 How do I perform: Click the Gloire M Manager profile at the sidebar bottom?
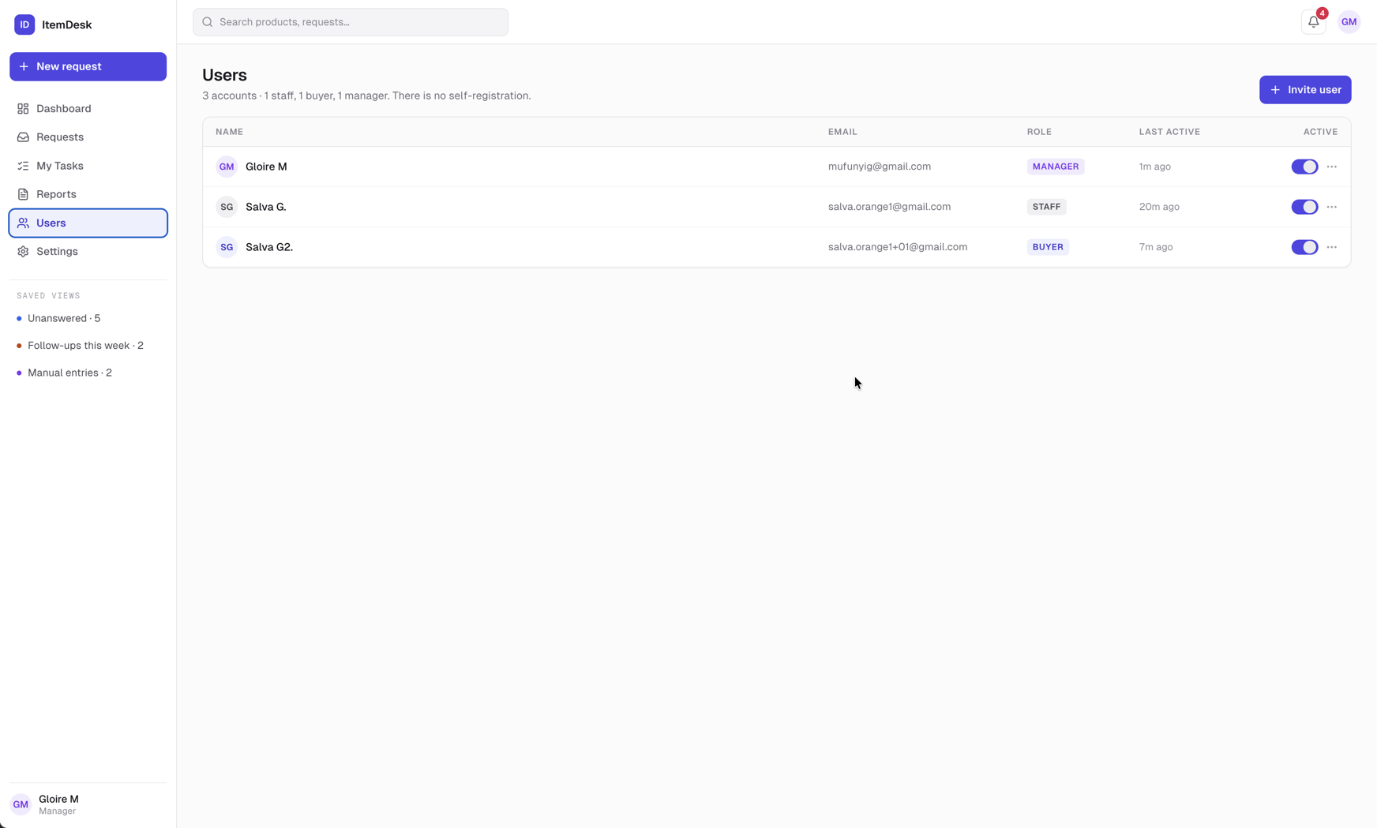88,804
